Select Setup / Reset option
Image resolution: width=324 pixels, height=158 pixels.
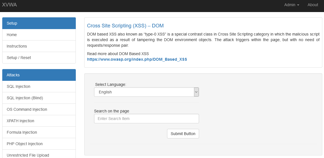click(19, 58)
